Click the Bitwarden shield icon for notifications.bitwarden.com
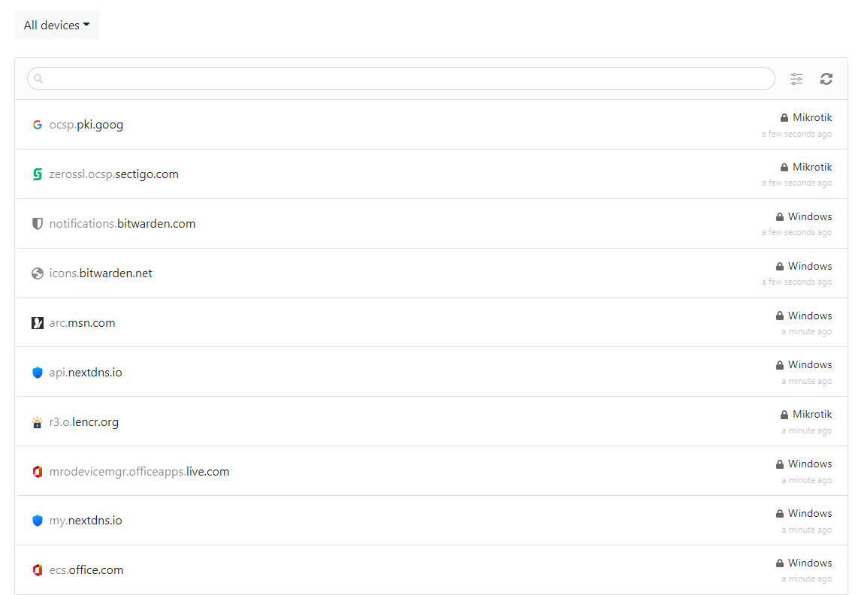861x595 pixels. (38, 224)
